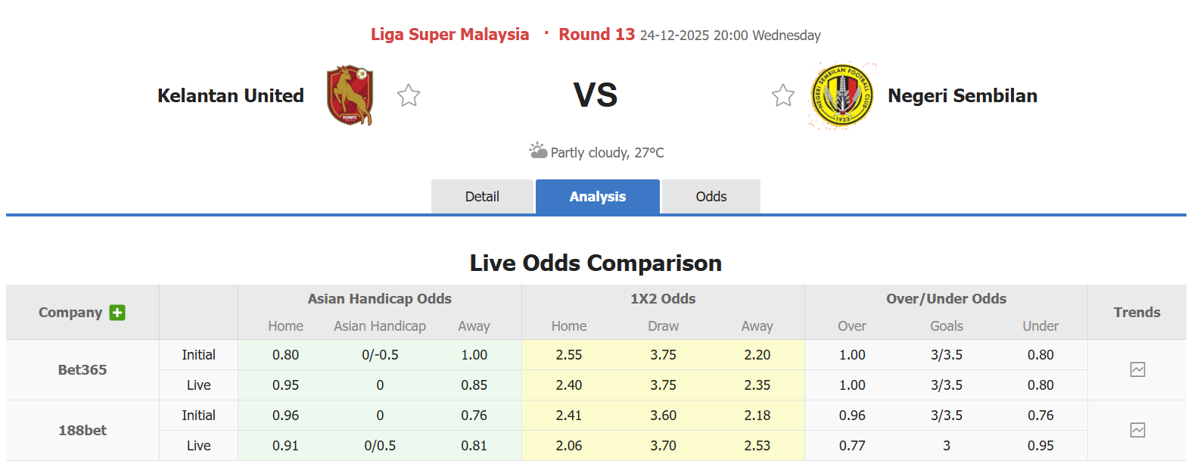Select the Analysis tab

597,196
